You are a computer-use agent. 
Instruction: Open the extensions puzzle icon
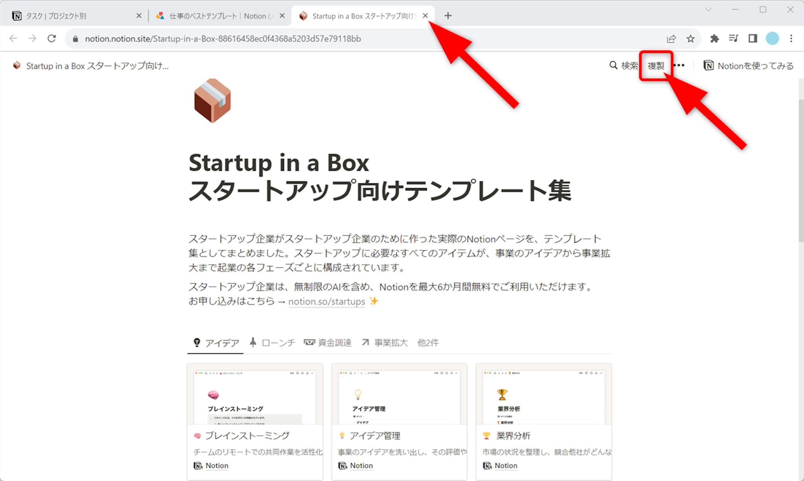(714, 38)
